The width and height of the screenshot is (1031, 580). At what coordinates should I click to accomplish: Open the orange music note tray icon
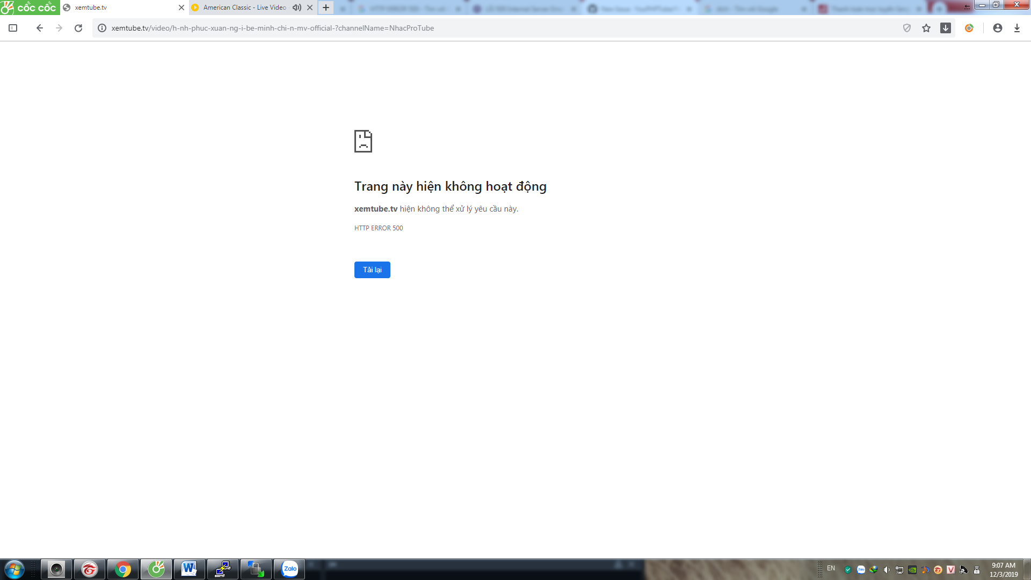(925, 570)
